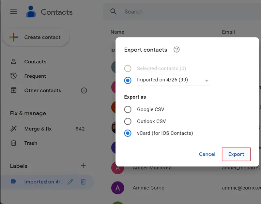Open Contacts in the sidebar

click(35, 62)
